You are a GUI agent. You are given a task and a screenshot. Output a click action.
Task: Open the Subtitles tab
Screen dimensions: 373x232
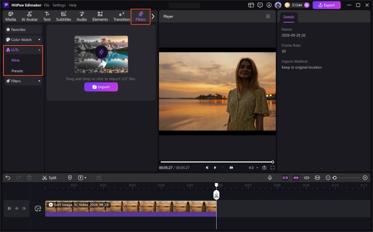[63, 16]
